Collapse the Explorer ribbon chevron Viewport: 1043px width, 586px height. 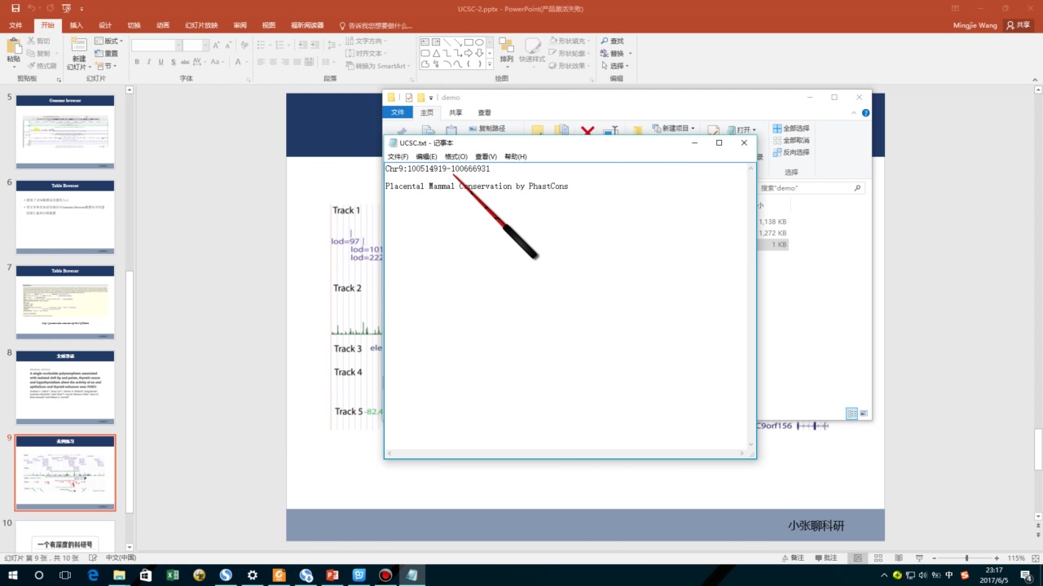[852, 113]
